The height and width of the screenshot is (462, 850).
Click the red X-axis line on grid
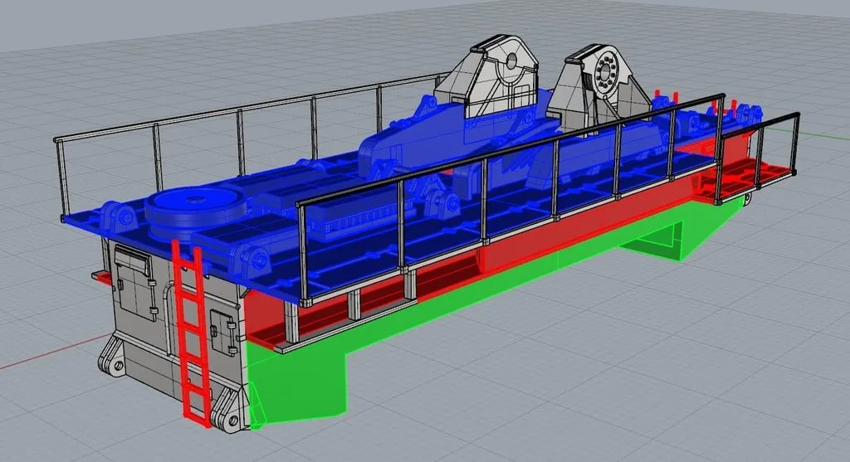coord(53,353)
